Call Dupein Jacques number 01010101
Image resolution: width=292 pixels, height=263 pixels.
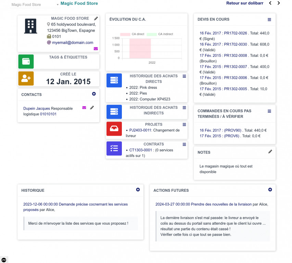pos(48,114)
